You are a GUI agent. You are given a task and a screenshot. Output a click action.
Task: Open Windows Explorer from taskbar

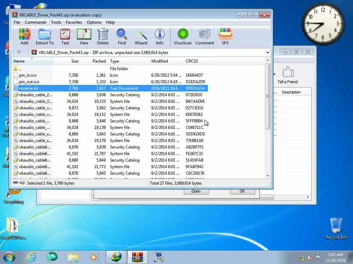point(73,257)
